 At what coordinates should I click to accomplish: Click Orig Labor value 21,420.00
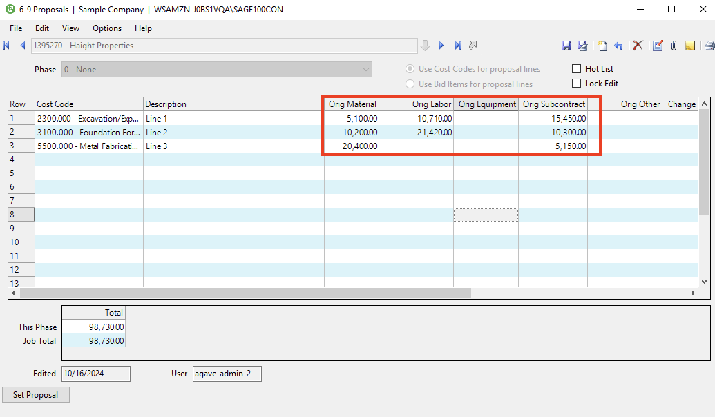tap(416, 132)
